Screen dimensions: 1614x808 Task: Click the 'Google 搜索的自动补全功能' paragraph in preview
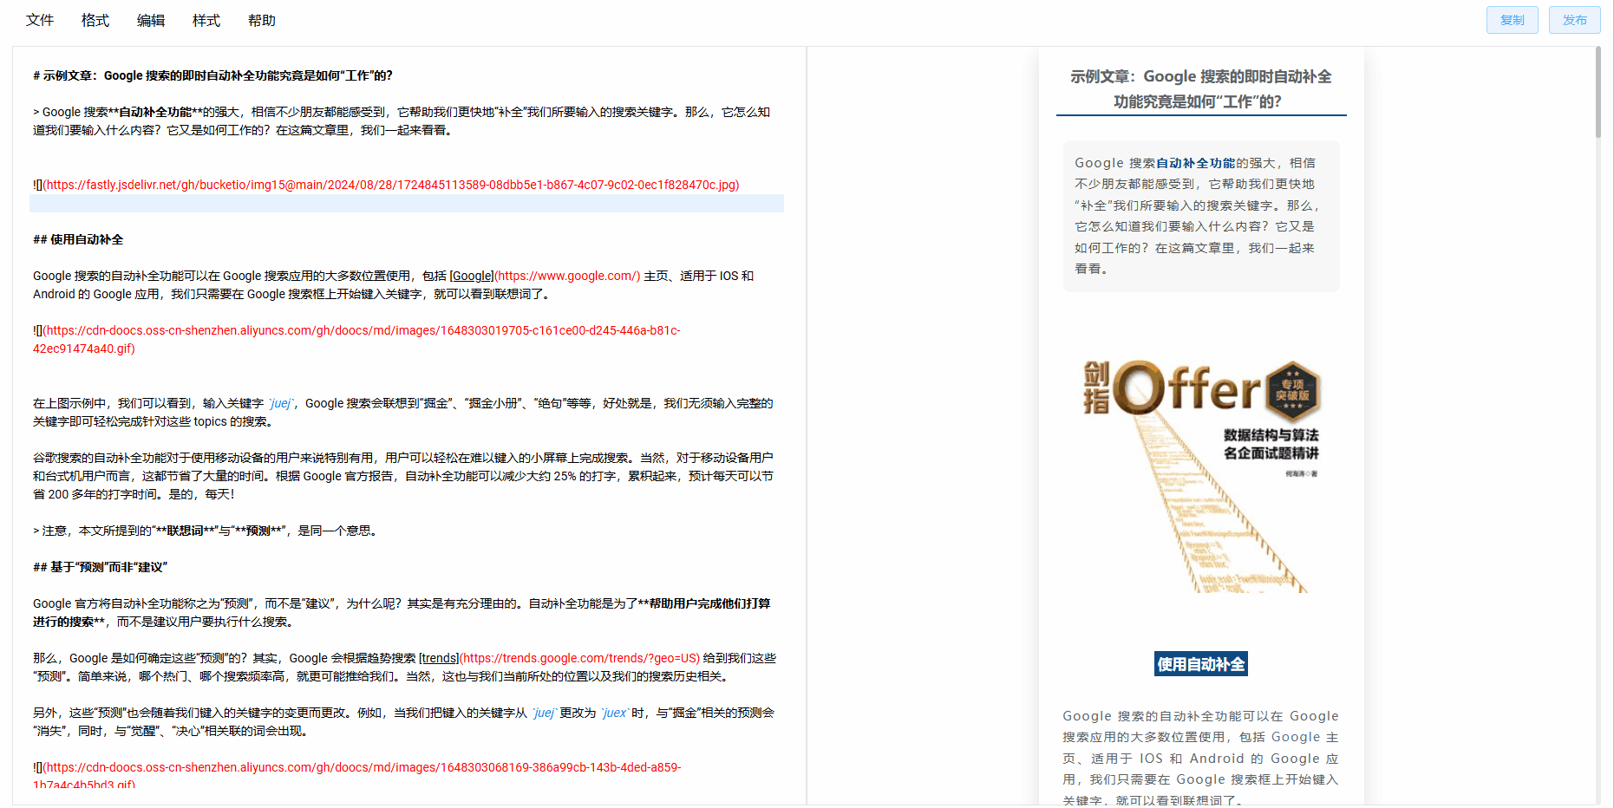coord(1201,759)
